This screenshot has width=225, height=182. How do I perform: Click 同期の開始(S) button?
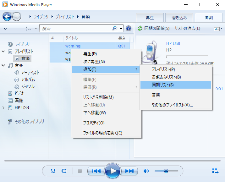coord(154,28)
